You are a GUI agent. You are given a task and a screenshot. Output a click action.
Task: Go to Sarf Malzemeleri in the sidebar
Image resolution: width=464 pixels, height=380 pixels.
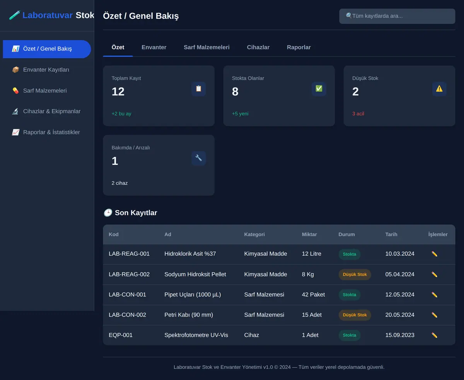[47, 91]
